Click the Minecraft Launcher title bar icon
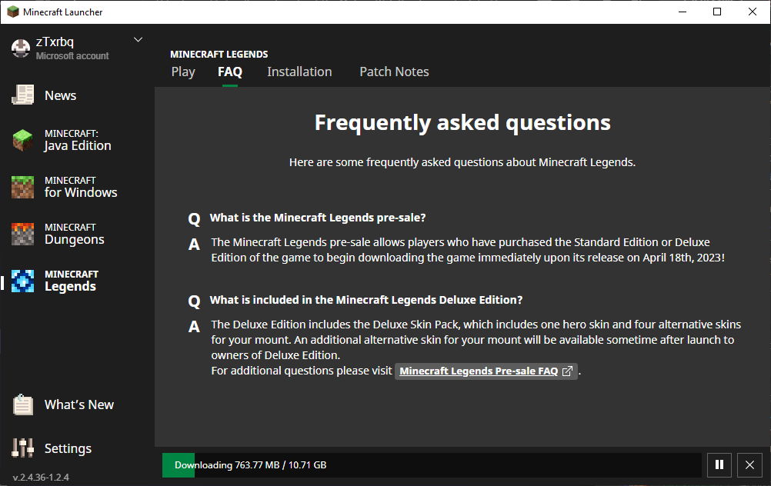The height and width of the screenshot is (486, 771). [12, 12]
